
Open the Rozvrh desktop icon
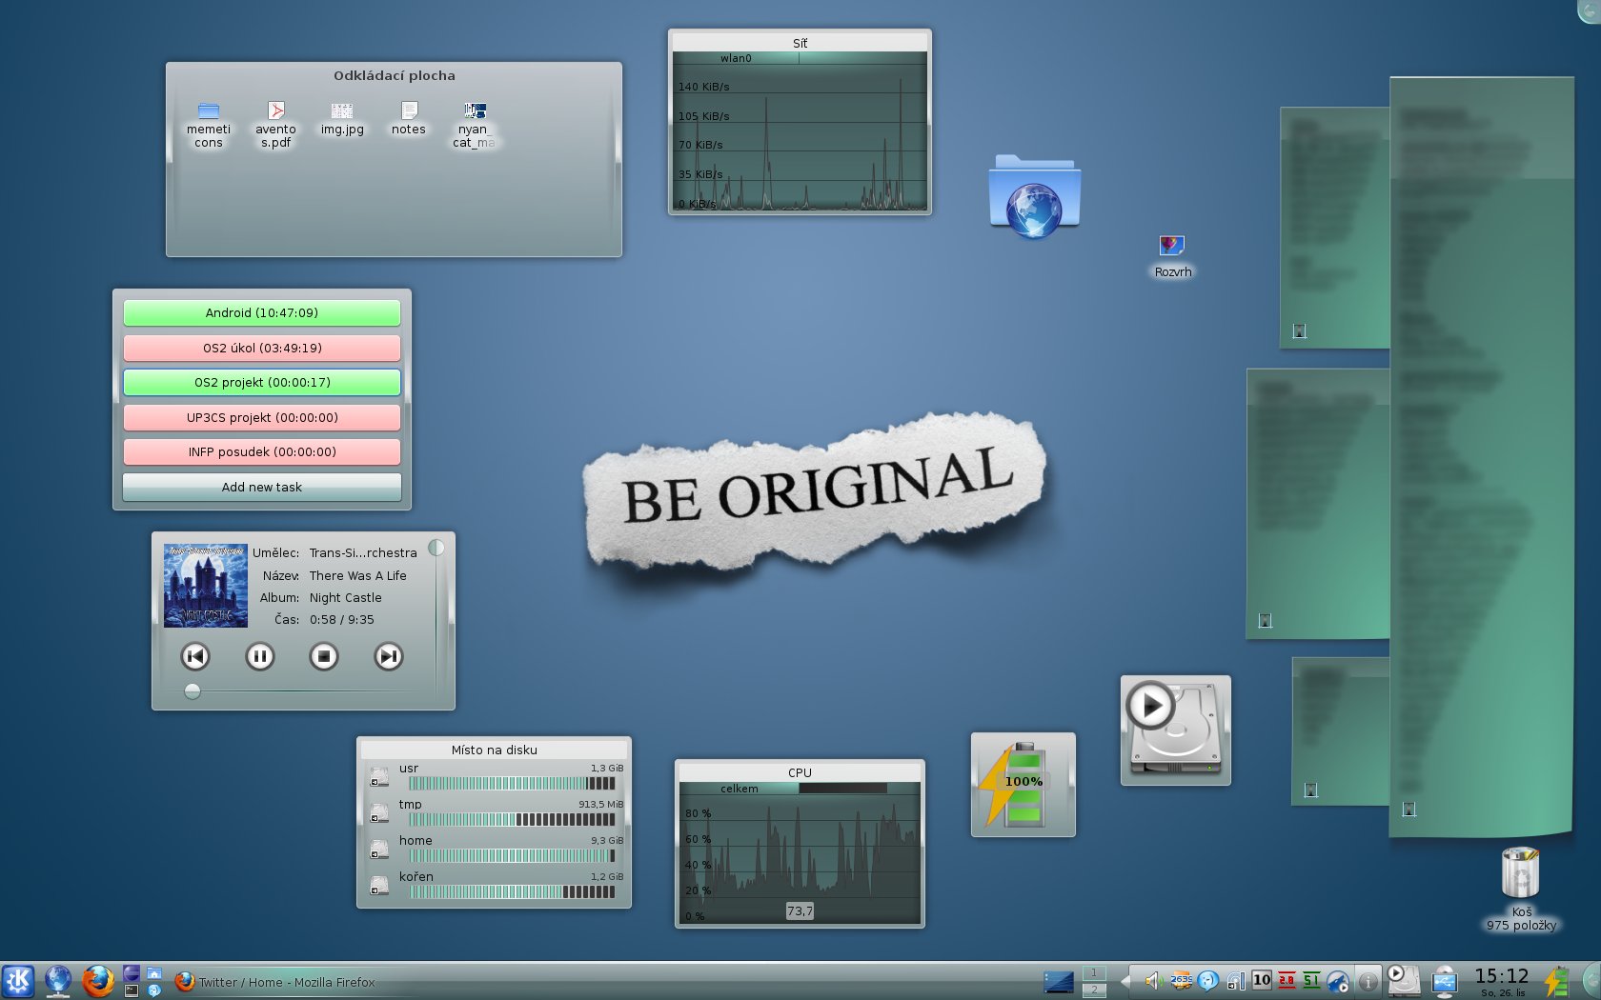pos(1171,247)
